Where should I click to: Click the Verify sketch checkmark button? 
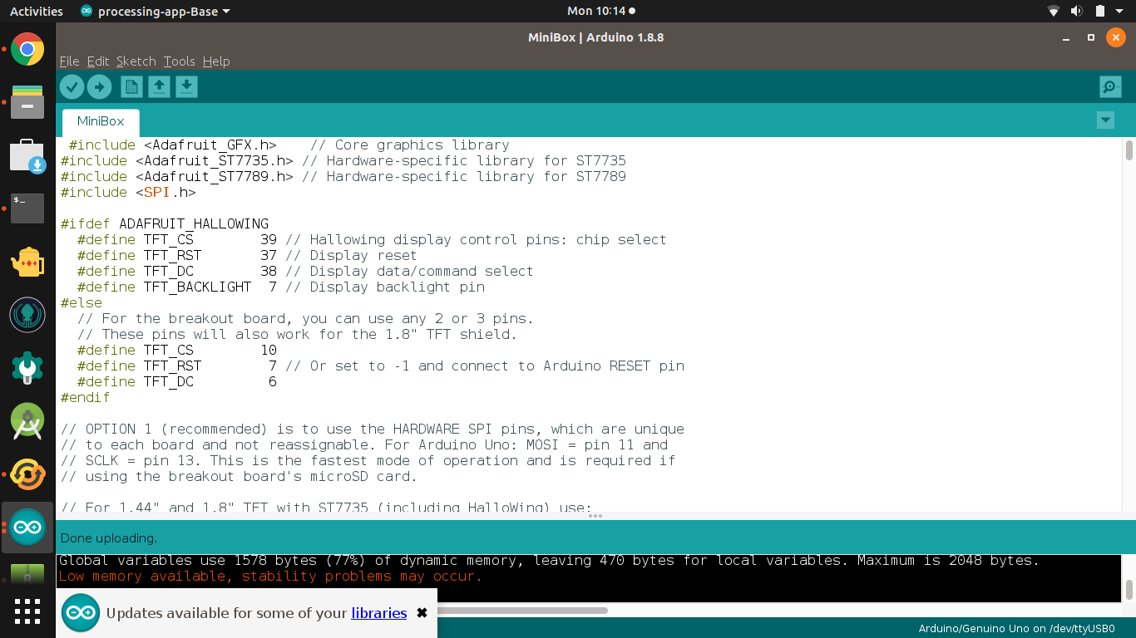pos(72,86)
